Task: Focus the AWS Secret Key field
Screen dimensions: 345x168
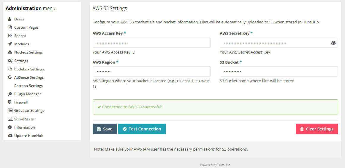Action: click(279, 43)
